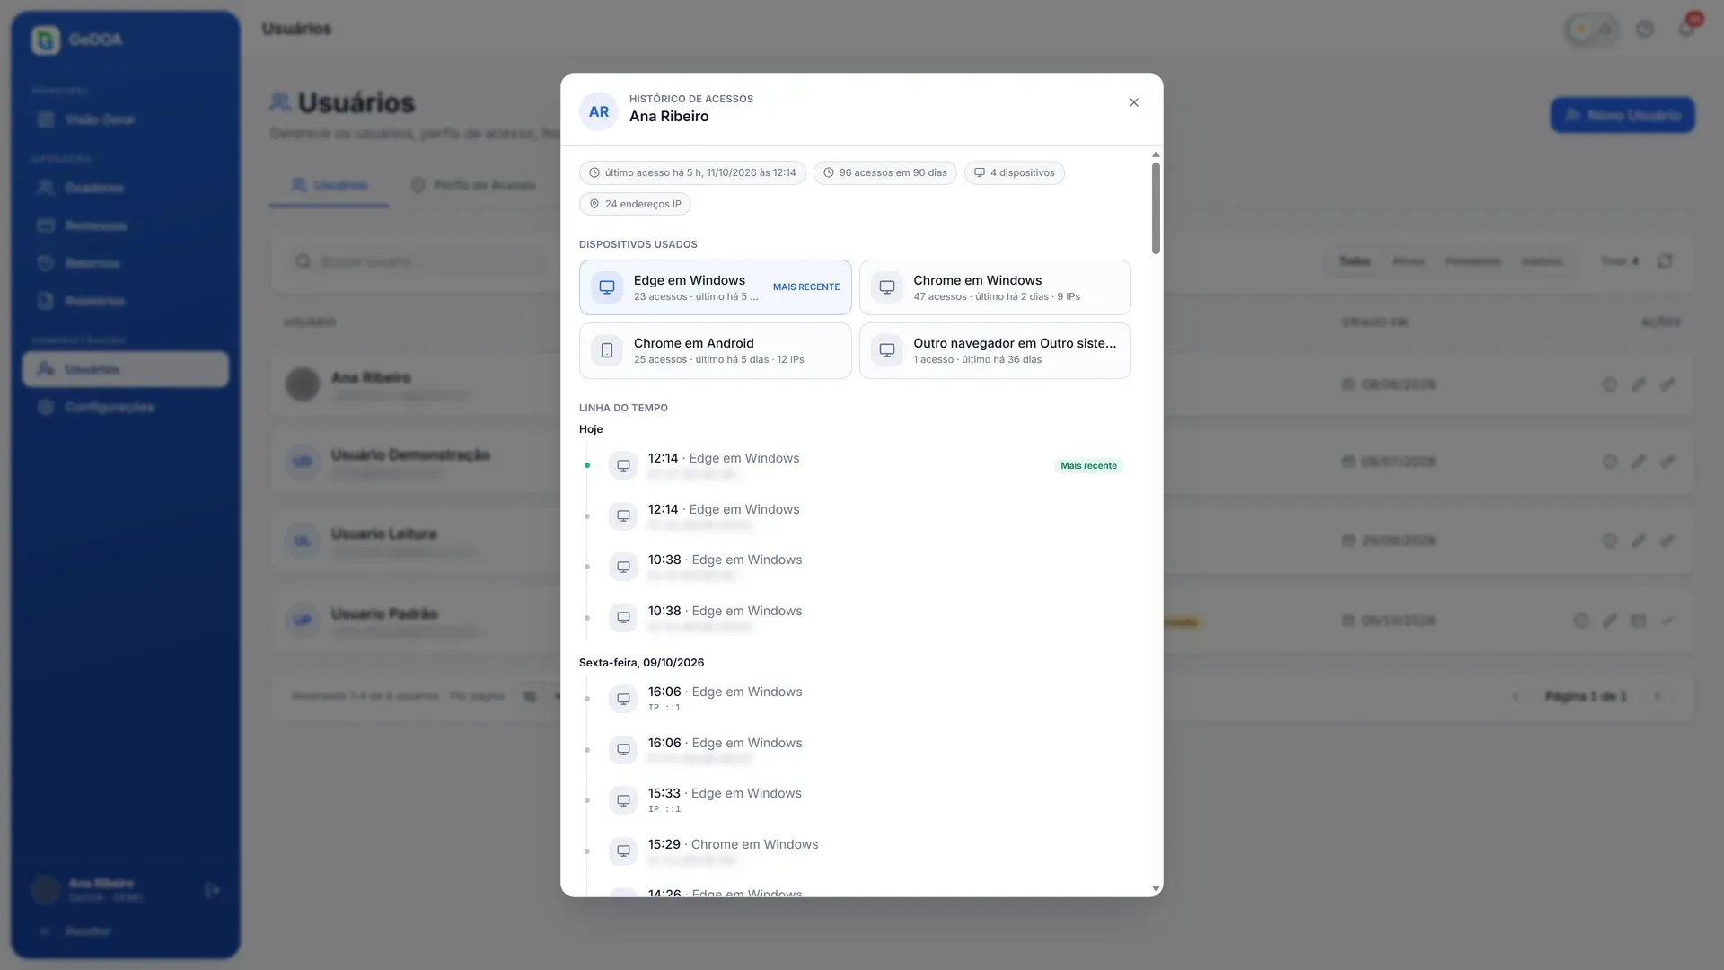Image resolution: width=1724 pixels, height=970 pixels.
Task: Select the Todos filter in users list
Action: click(1355, 261)
